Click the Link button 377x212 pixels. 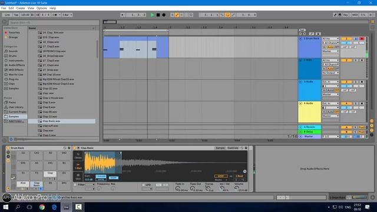[x=7, y=15]
